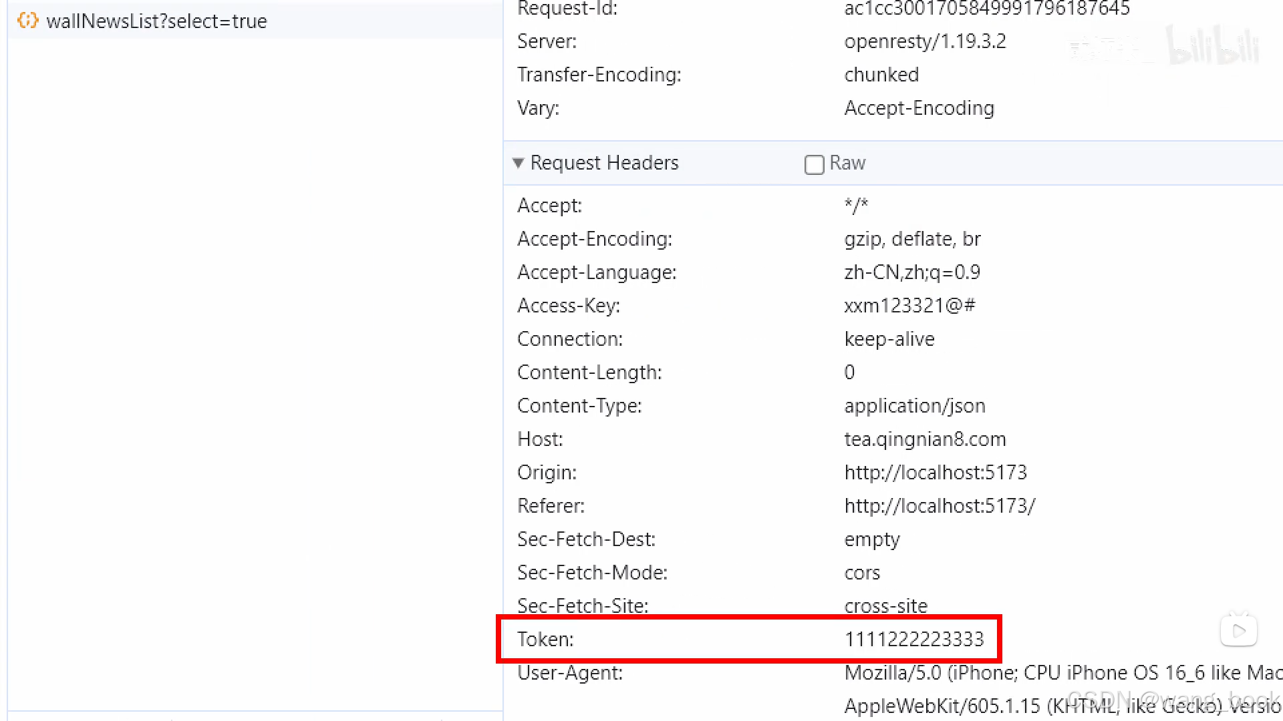
Task: Enable the Raw checkbox
Action: point(814,164)
